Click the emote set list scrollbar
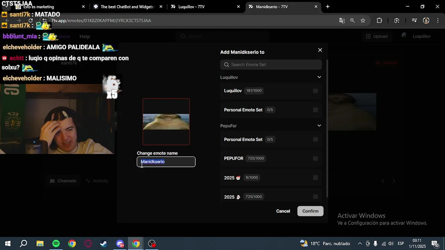The width and height of the screenshot is (445, 250). (327, 128)
